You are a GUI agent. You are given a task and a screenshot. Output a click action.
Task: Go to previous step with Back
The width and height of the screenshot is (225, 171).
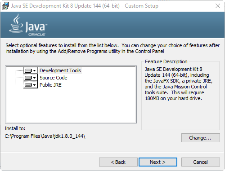(118, 162)
